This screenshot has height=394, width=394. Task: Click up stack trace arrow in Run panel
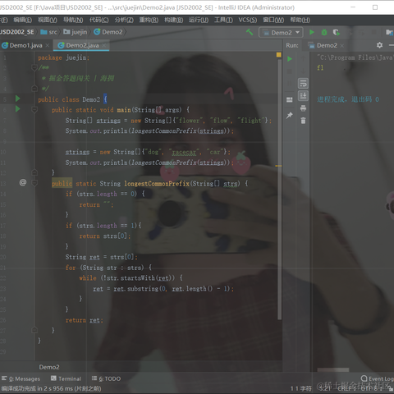tap(303, 58)
